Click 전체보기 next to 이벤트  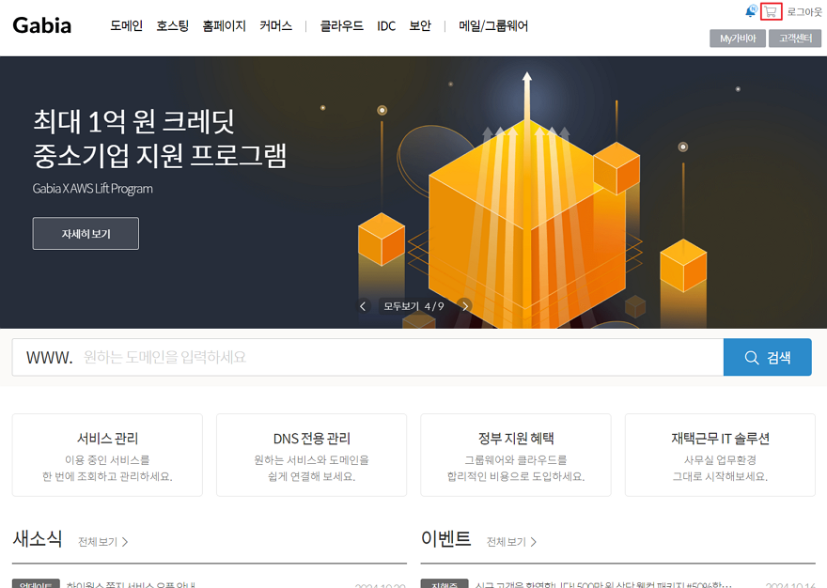click(511, 542)
